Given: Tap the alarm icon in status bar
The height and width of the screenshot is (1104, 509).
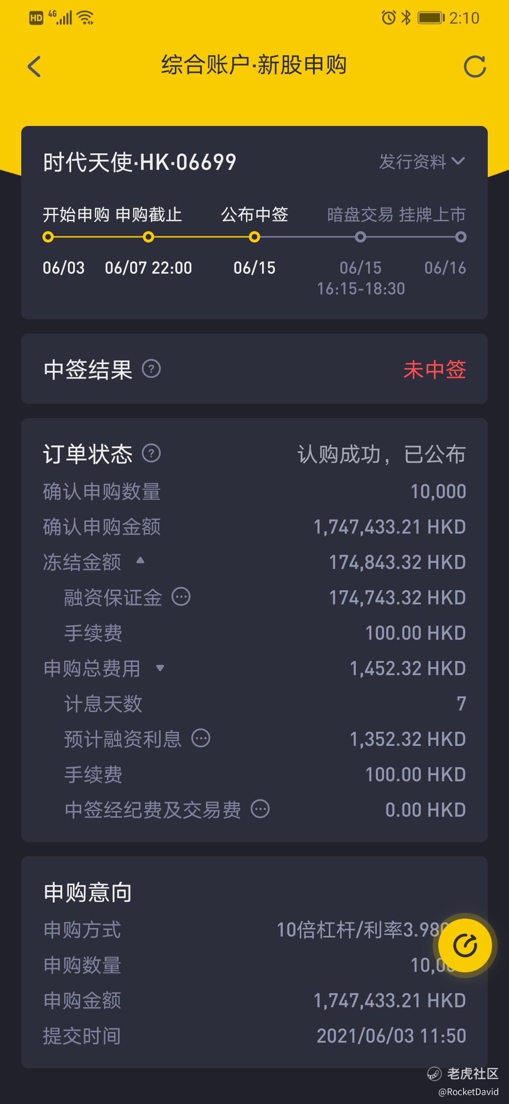Looking at the screenshot, I should point(388,18).
